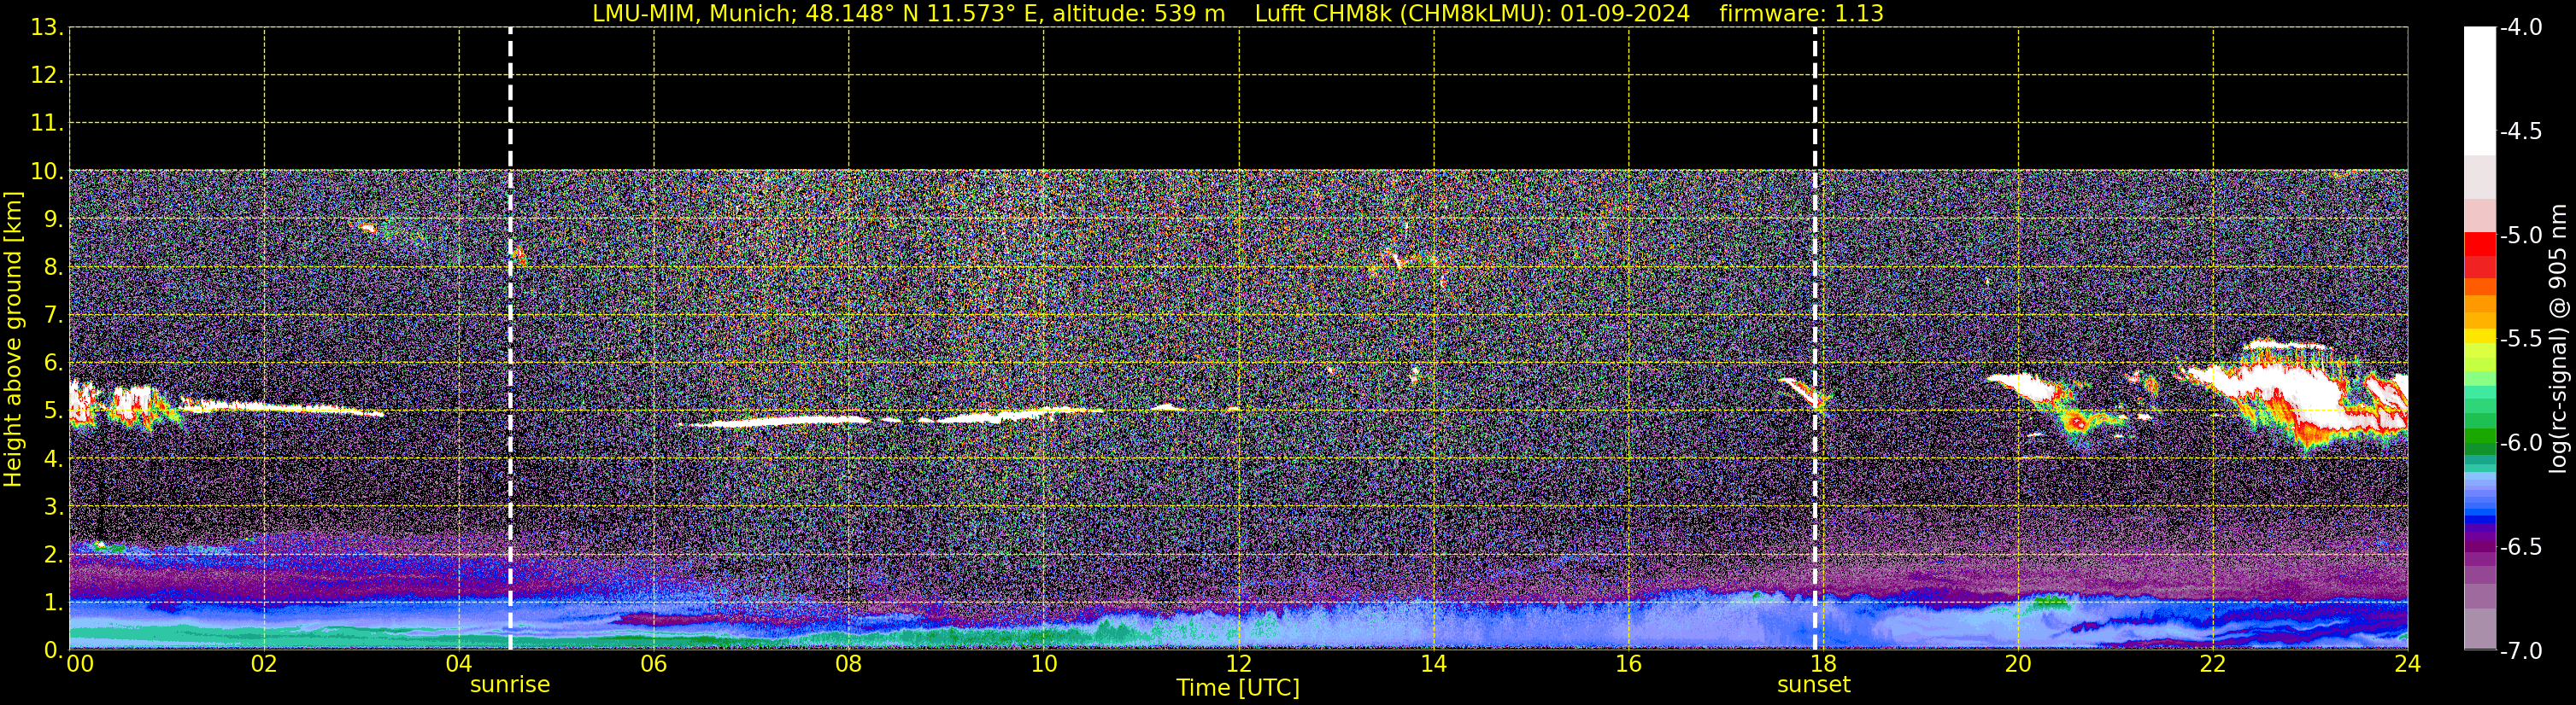
Task: Click the time axis tick "04"
Action: (x=459, y=664)
